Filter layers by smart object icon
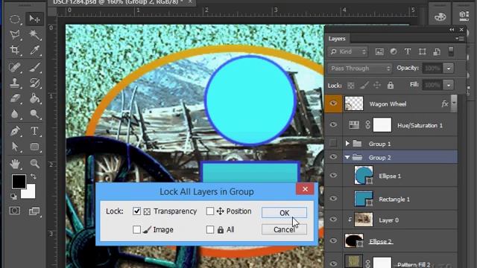 (x=437, y=51)
